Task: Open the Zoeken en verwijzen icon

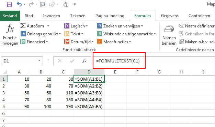Action: (x=99, y=26)
